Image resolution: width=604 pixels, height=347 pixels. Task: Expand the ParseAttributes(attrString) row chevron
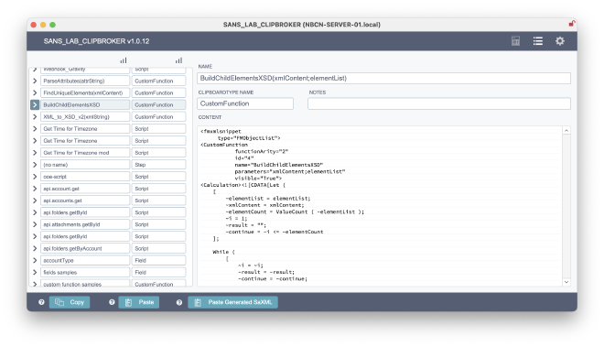pos(35,81)
